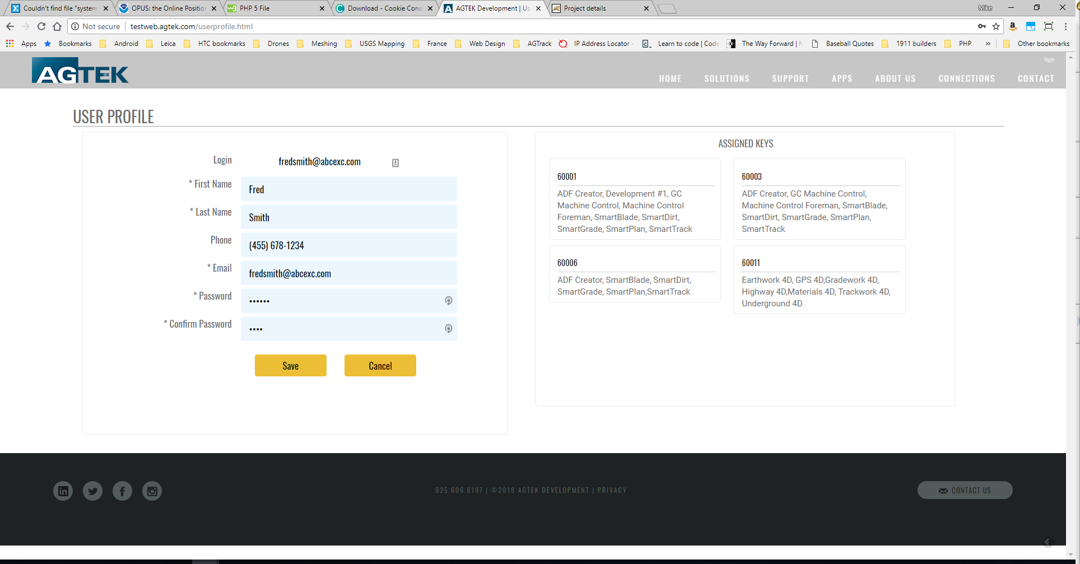Screen dimensions: 1080x564
Task: Click the AGTEK logo
Action: coord(80,71)
